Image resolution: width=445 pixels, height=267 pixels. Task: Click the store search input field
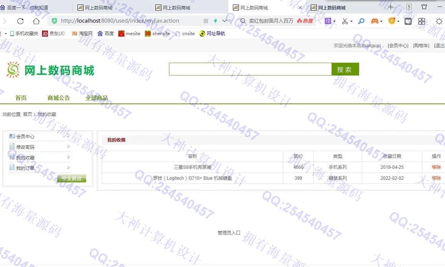click(x=250, y=69)
